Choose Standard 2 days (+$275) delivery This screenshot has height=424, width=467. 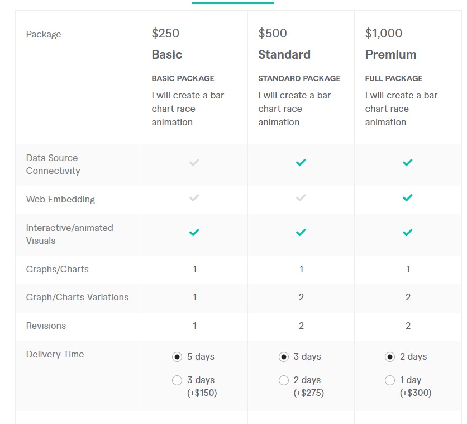pos(284,380)
